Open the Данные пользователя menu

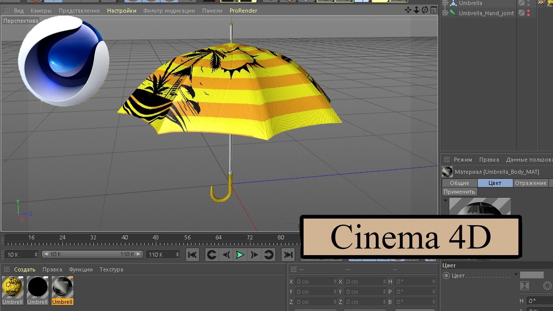pyautogui.click(x=529, y=160)
